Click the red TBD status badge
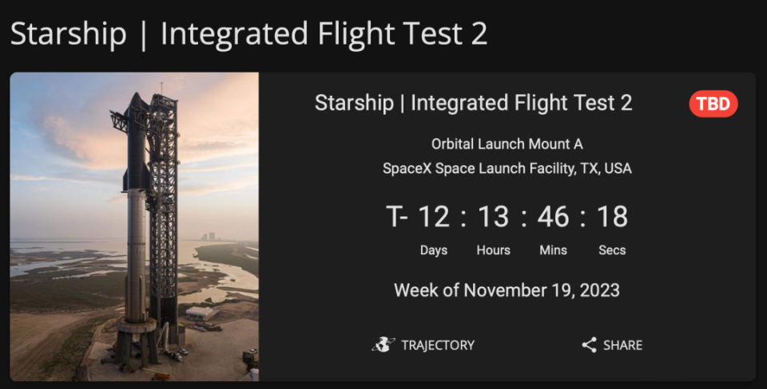 [x=713, y=104]
